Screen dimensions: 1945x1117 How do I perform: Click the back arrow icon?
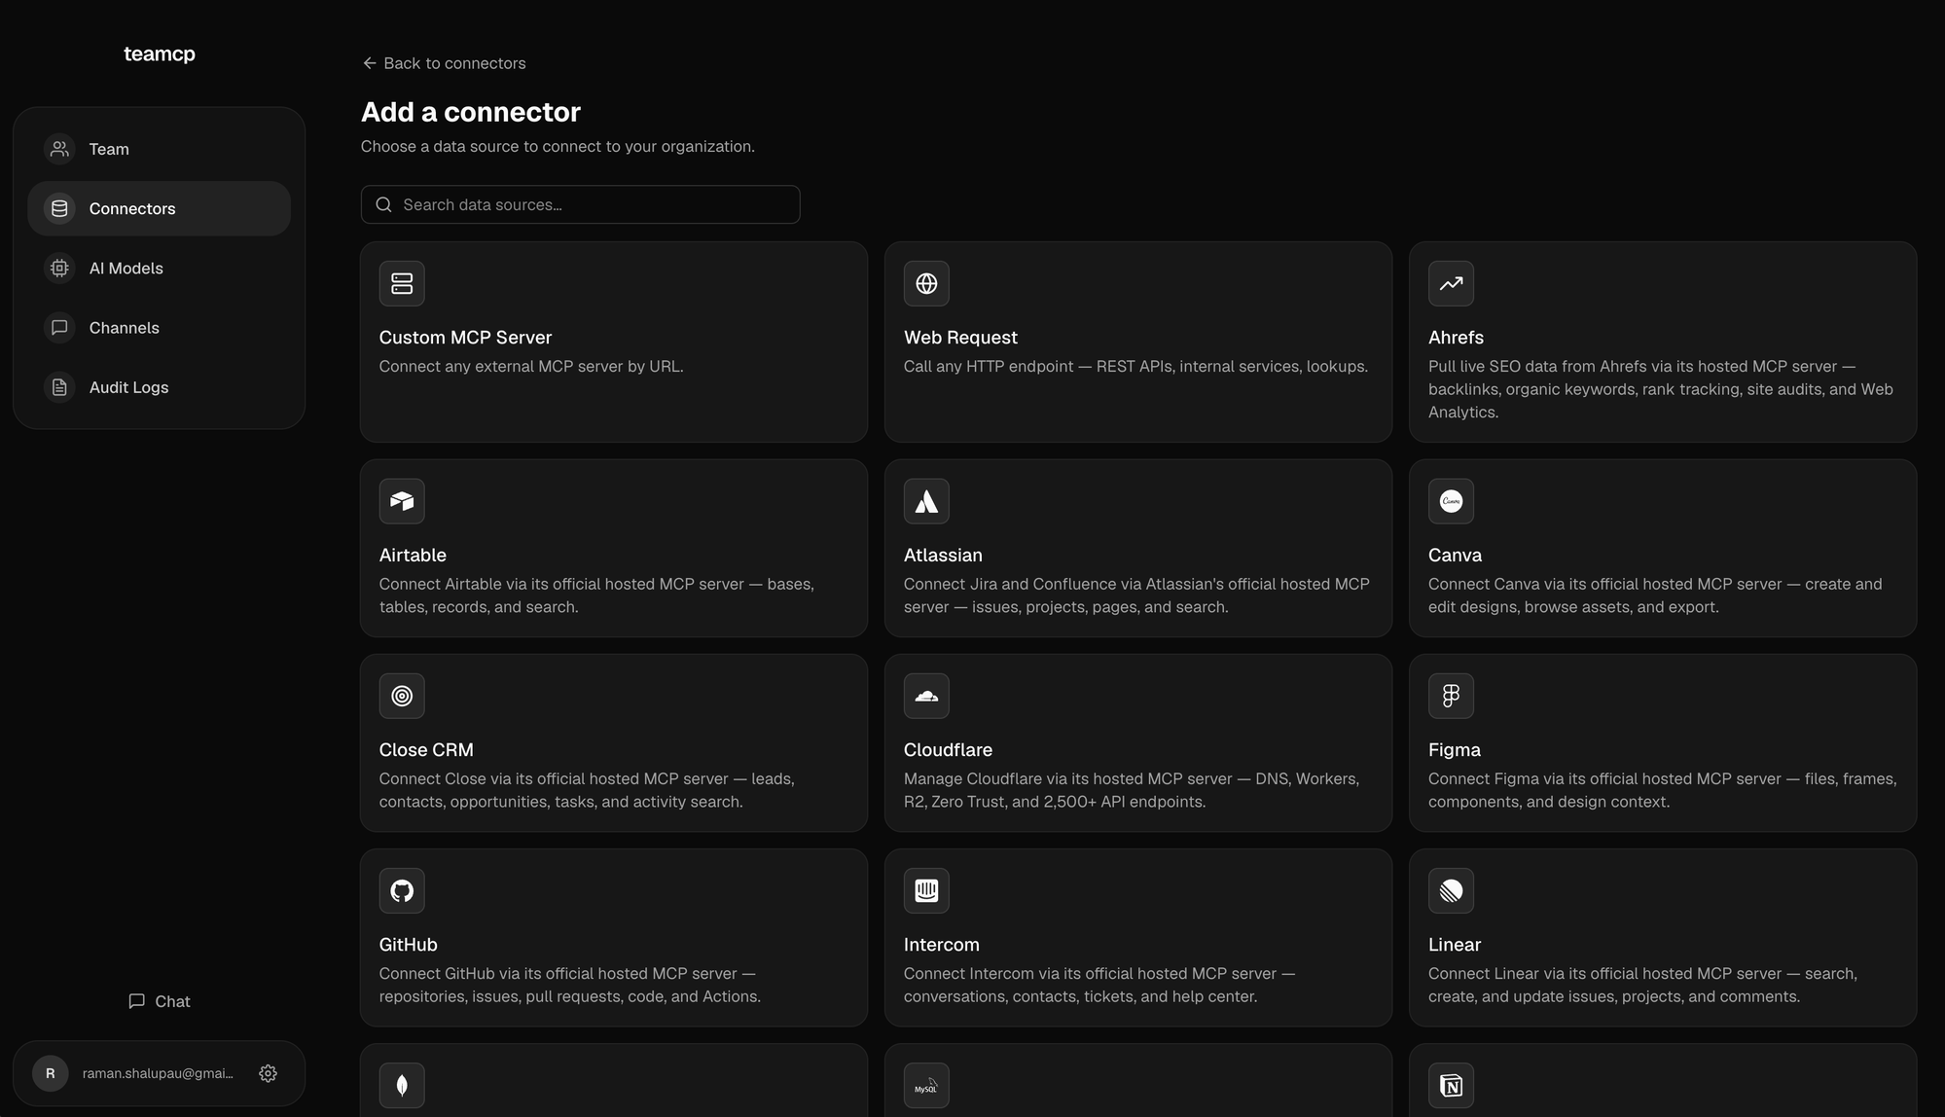tap(370, 63)
